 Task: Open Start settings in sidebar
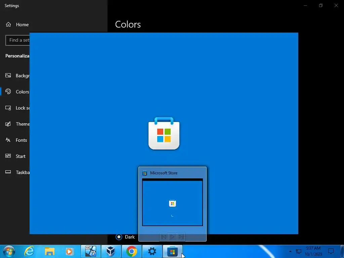pyautogui.click(x=15, y=156)
